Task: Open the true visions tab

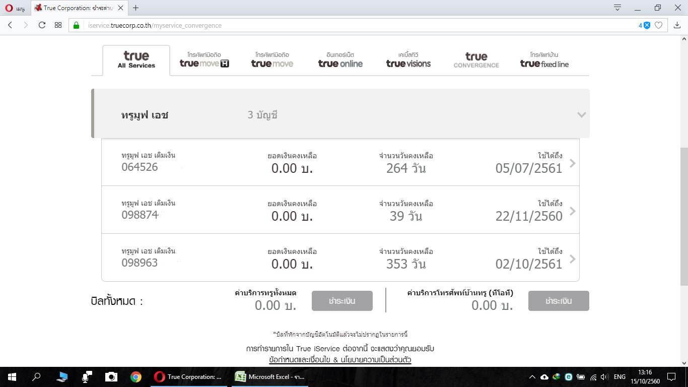Action: (x=408, y=60)
